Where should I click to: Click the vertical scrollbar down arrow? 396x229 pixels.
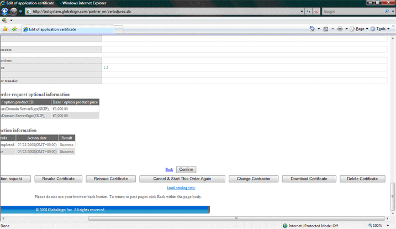(x=393, y=214)
